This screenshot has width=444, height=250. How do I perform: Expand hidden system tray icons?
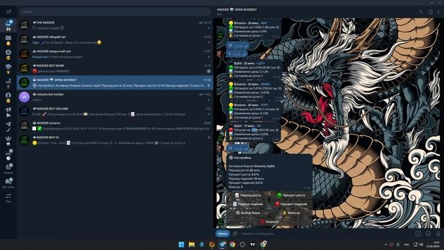pyautogui.click(x=386, y=244)
